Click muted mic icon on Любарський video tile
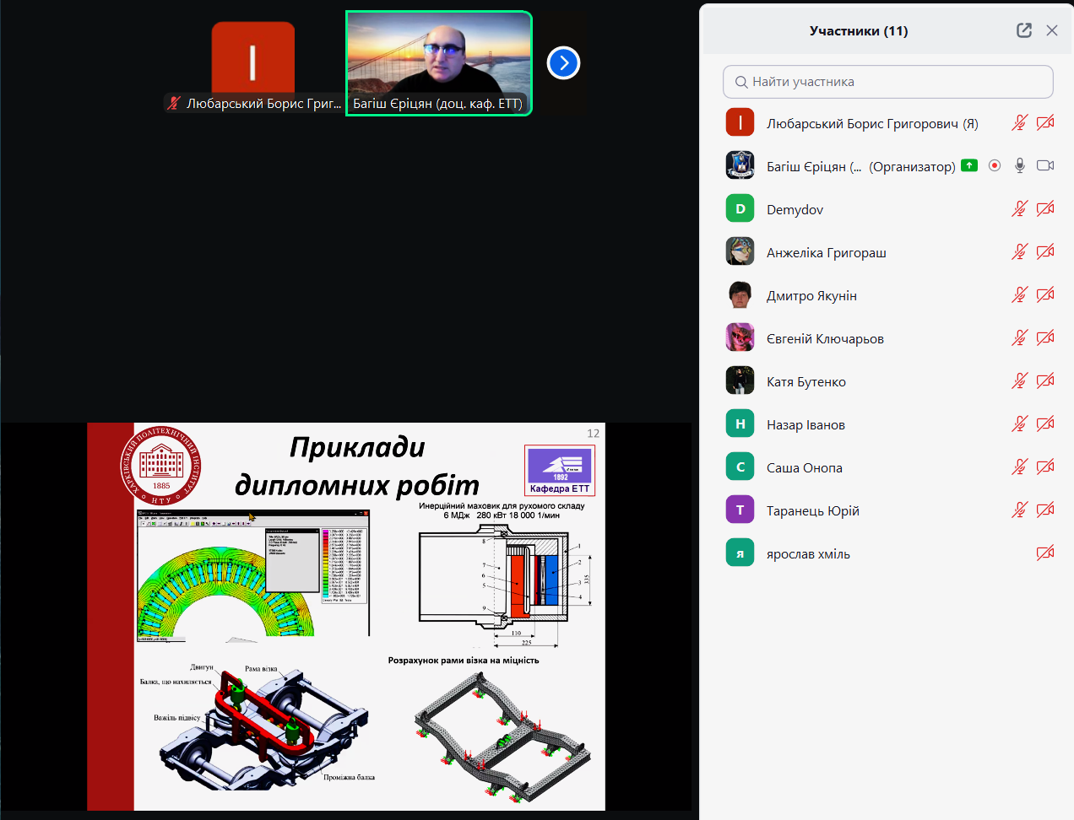The image size is (1074, 820). coord(174,103)
